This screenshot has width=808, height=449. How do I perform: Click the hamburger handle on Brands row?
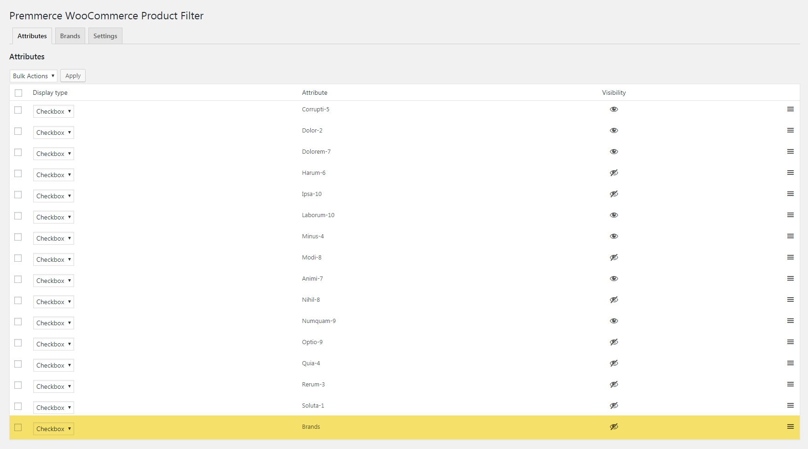(791, 427)
